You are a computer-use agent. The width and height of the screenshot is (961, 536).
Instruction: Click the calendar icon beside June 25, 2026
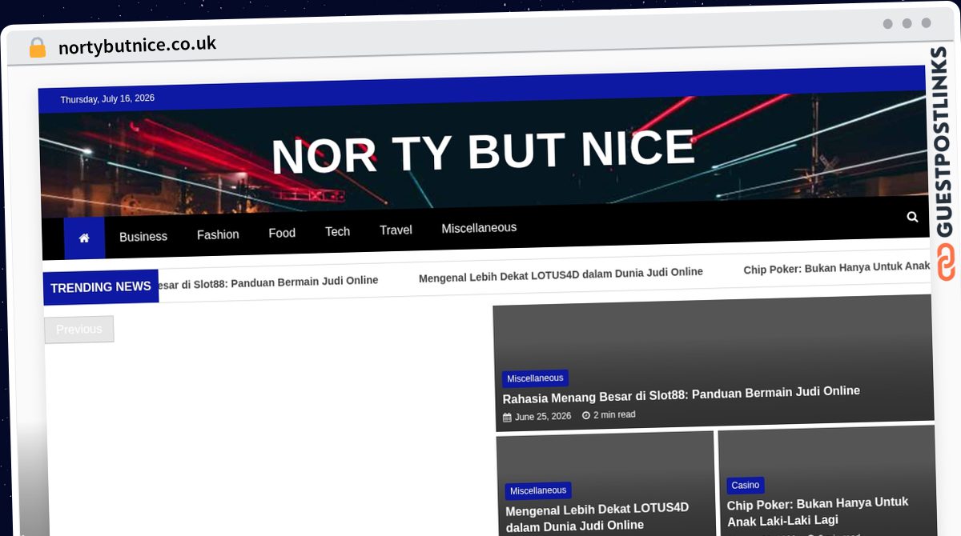[507, 418]
